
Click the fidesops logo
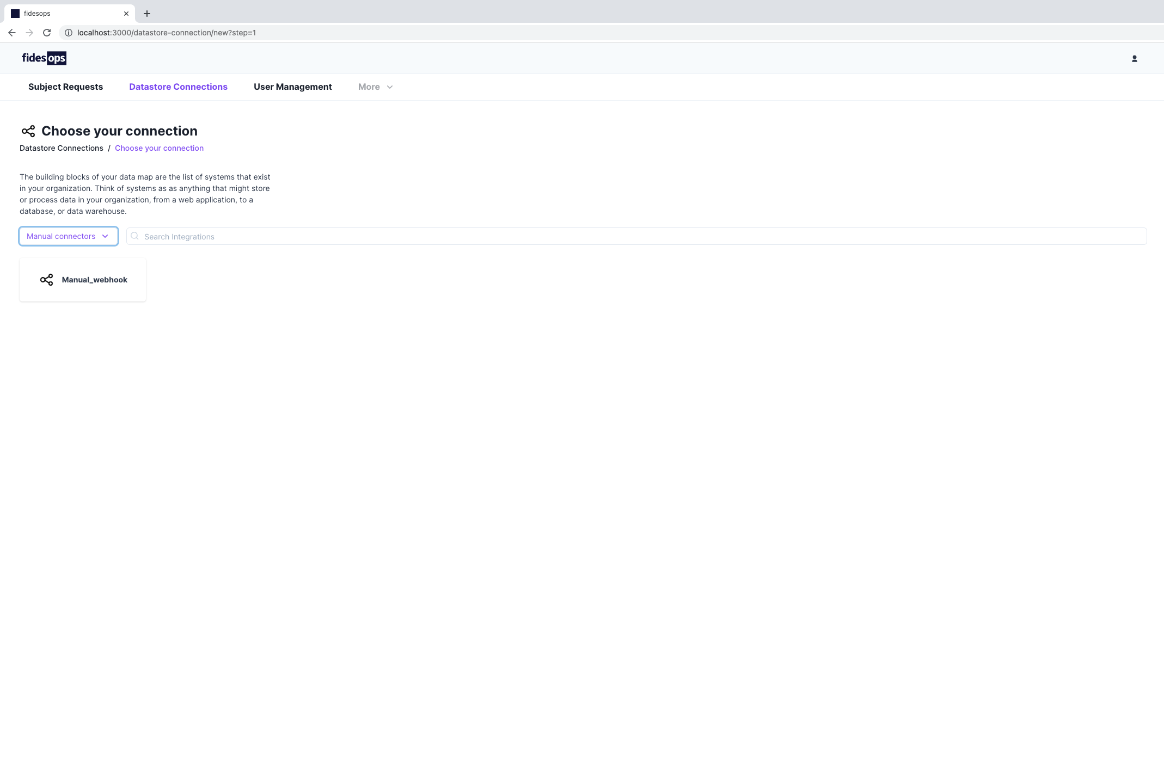pos(44,58)
